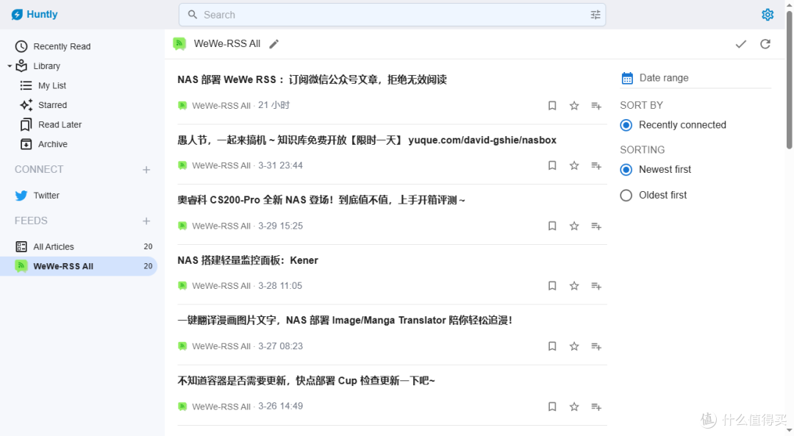The image size is (794, 436).
Task: Open the 愚人节 知识库 article
Action: click(367, 140)
